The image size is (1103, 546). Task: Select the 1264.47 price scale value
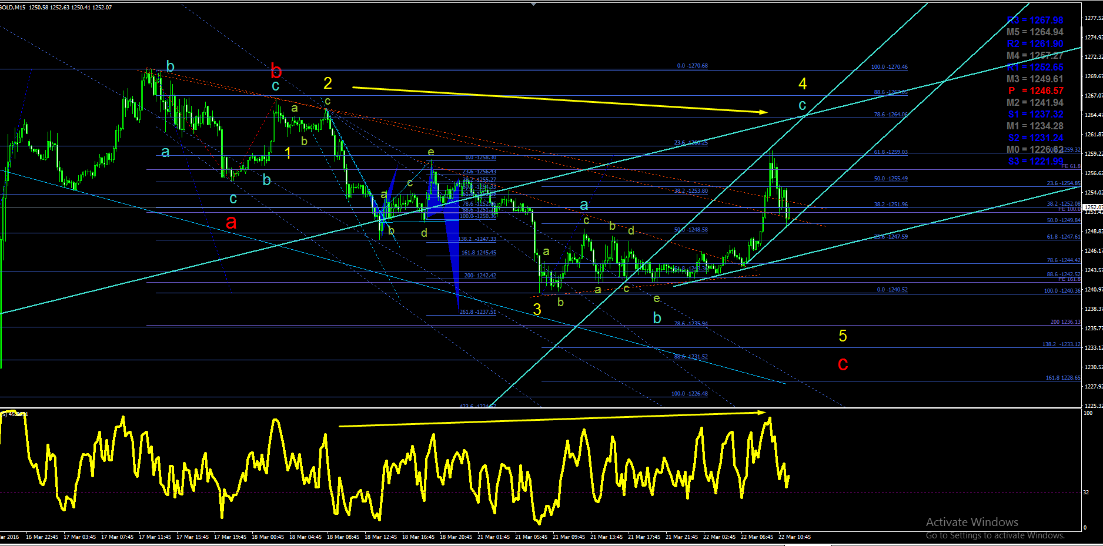1094,115
